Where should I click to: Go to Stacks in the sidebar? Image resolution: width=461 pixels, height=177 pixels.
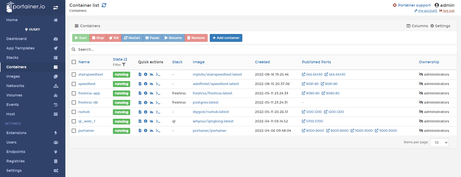(33, 58)
